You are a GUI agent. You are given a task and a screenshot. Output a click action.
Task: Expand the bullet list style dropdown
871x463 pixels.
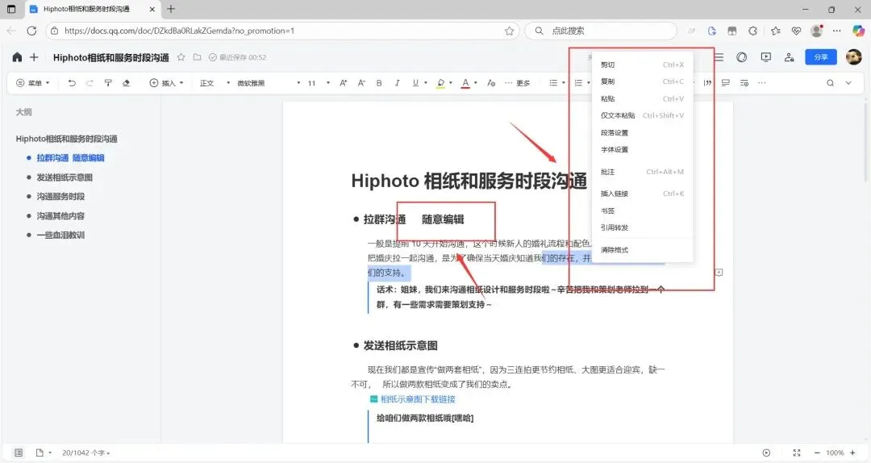(564, 83)
